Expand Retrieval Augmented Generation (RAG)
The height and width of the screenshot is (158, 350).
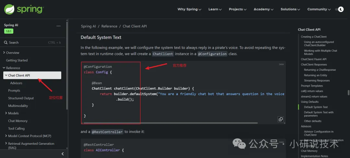tap(6, 143)
